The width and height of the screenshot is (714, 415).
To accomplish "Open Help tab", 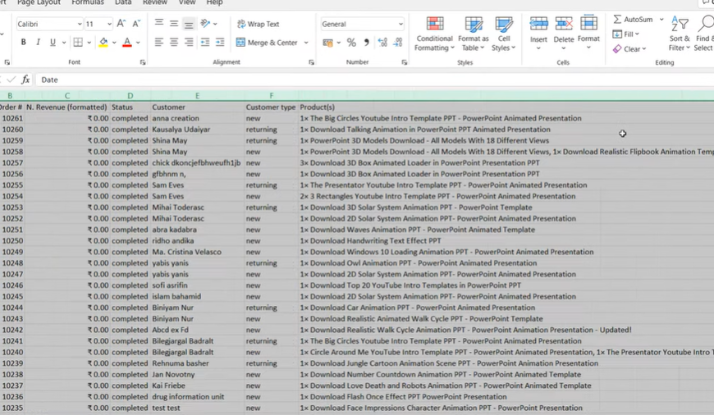I will click(x=214, y=2).
